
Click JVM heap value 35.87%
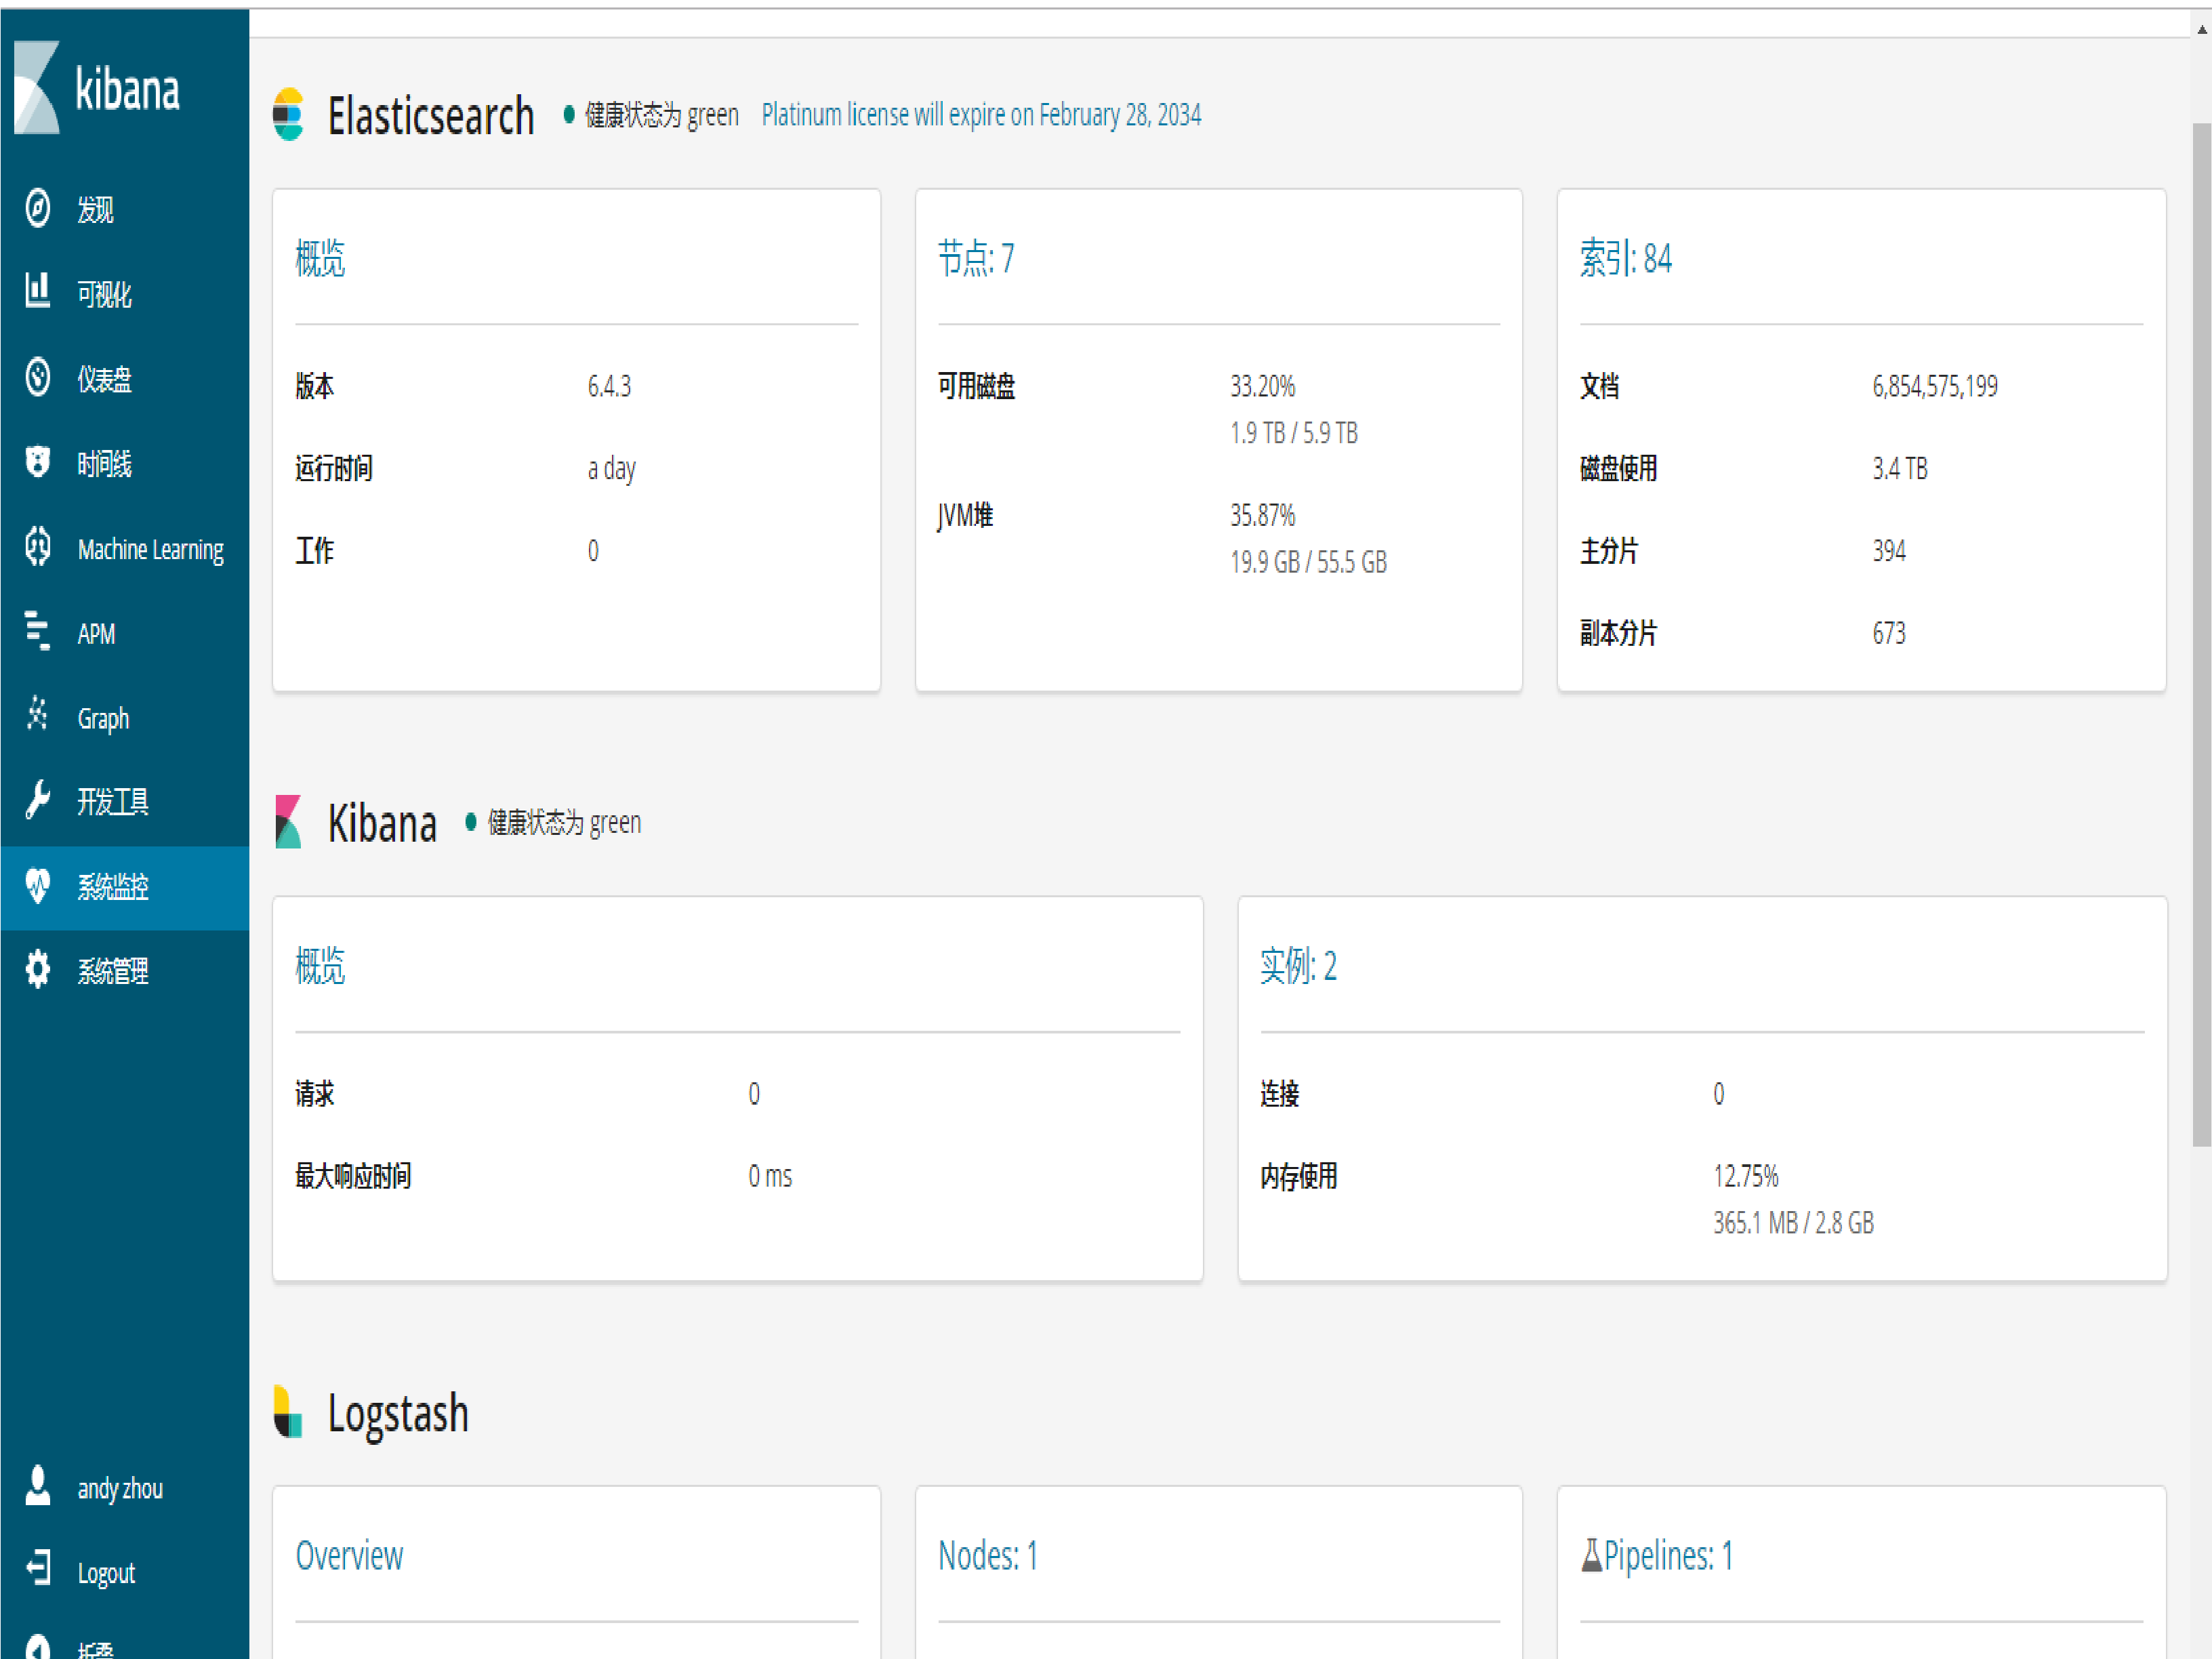pyautogui.click(x=1262, y=515)
